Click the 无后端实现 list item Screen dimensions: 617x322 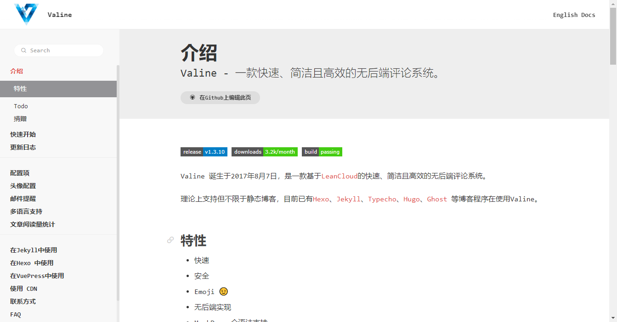tap(213, 307)
